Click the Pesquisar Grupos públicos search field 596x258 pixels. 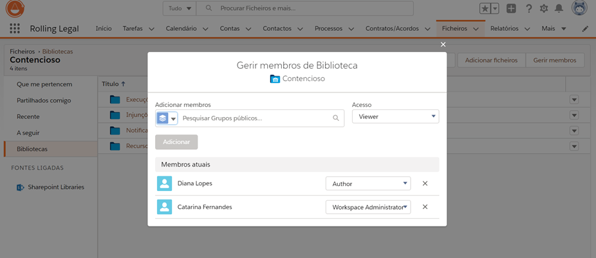256,118
